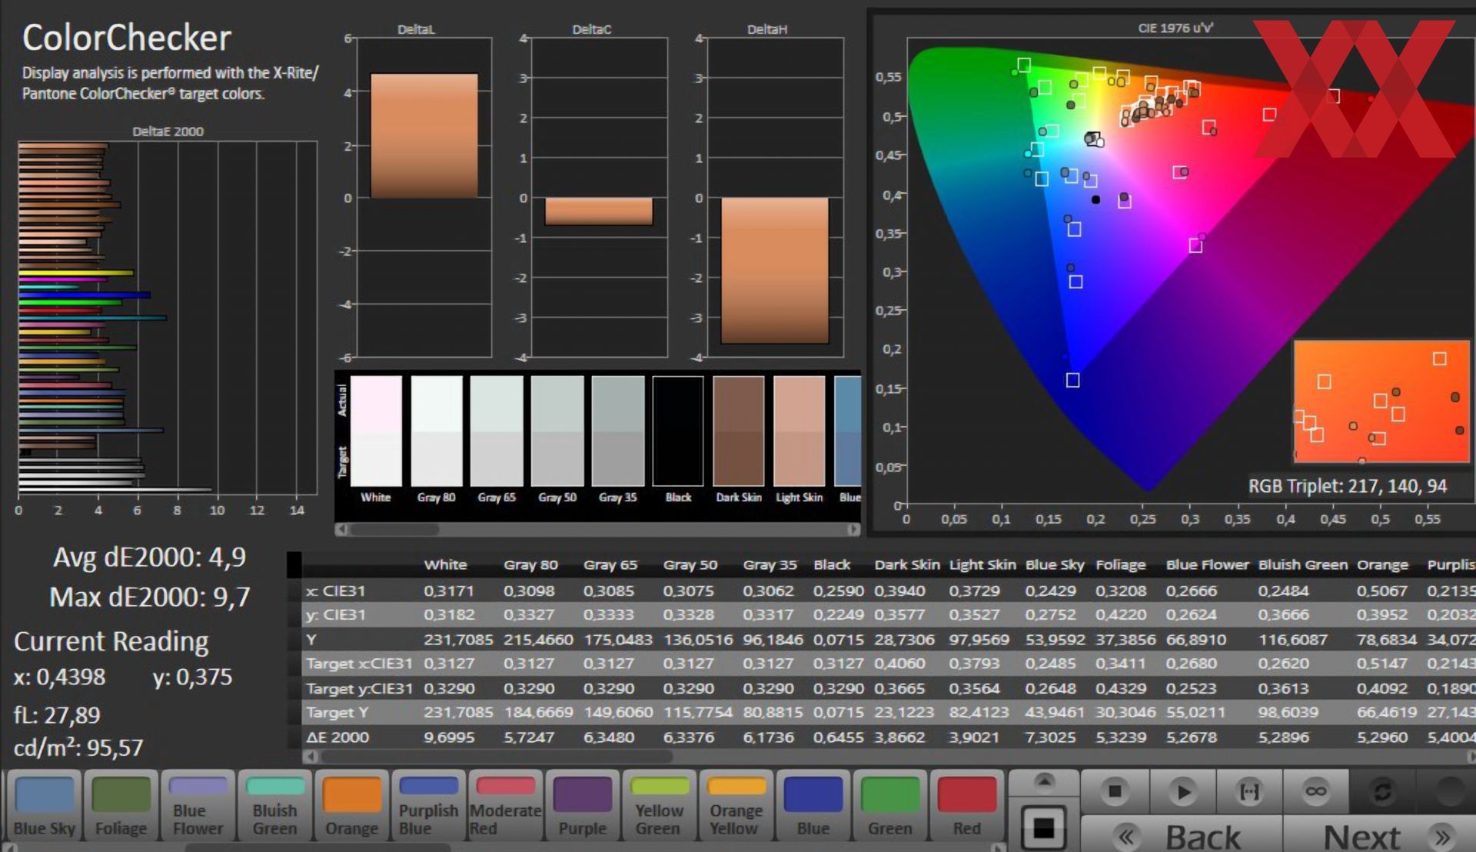Click data table scrollbar left arrow
The width and height of the screenshot is (1476, 852).
(x=311, y=756)
